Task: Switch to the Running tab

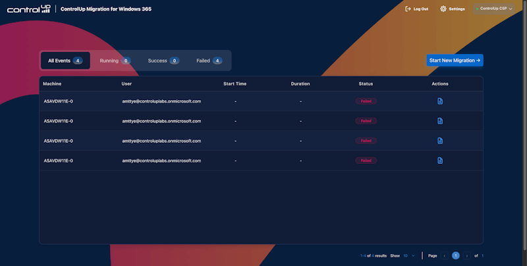Action: click(115, 61)
